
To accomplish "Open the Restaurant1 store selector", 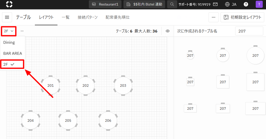I will point(105,4).
